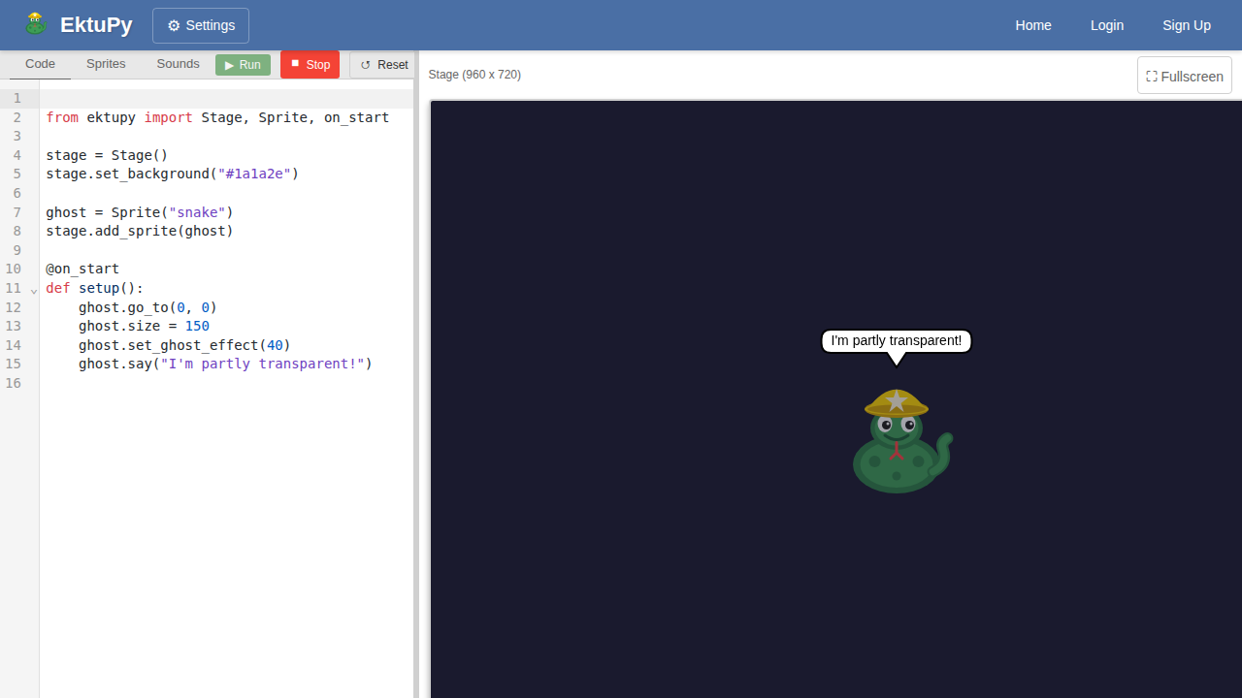Click the "#1a1a2e" color string in the code
Viewport: 1242px width, 698px height.
[x=258, y=174]
